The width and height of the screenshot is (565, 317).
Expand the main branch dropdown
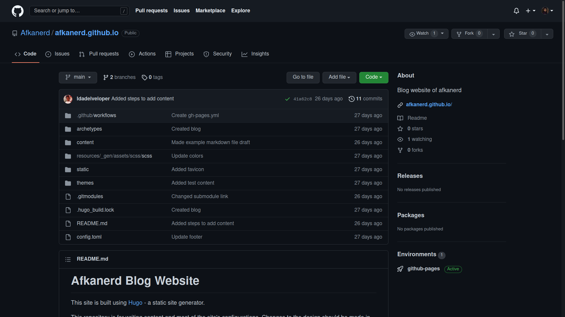coord(78,77)
